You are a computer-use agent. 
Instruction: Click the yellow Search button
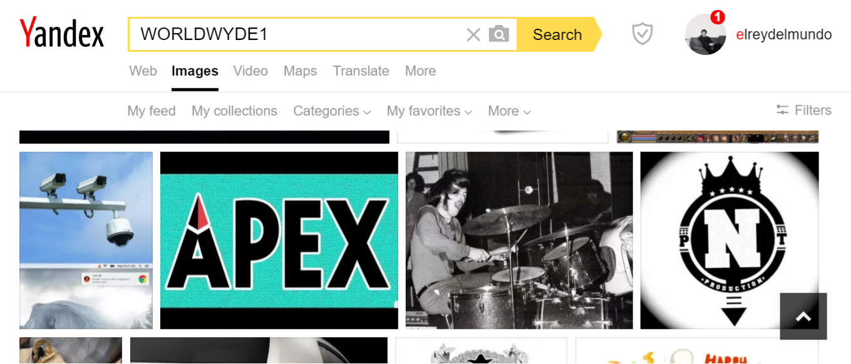[557, 34]
